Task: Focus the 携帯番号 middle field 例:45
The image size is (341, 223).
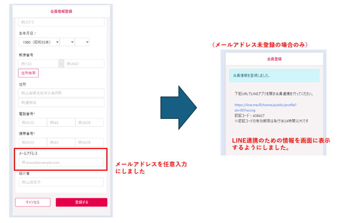Action: click(61, 142)
